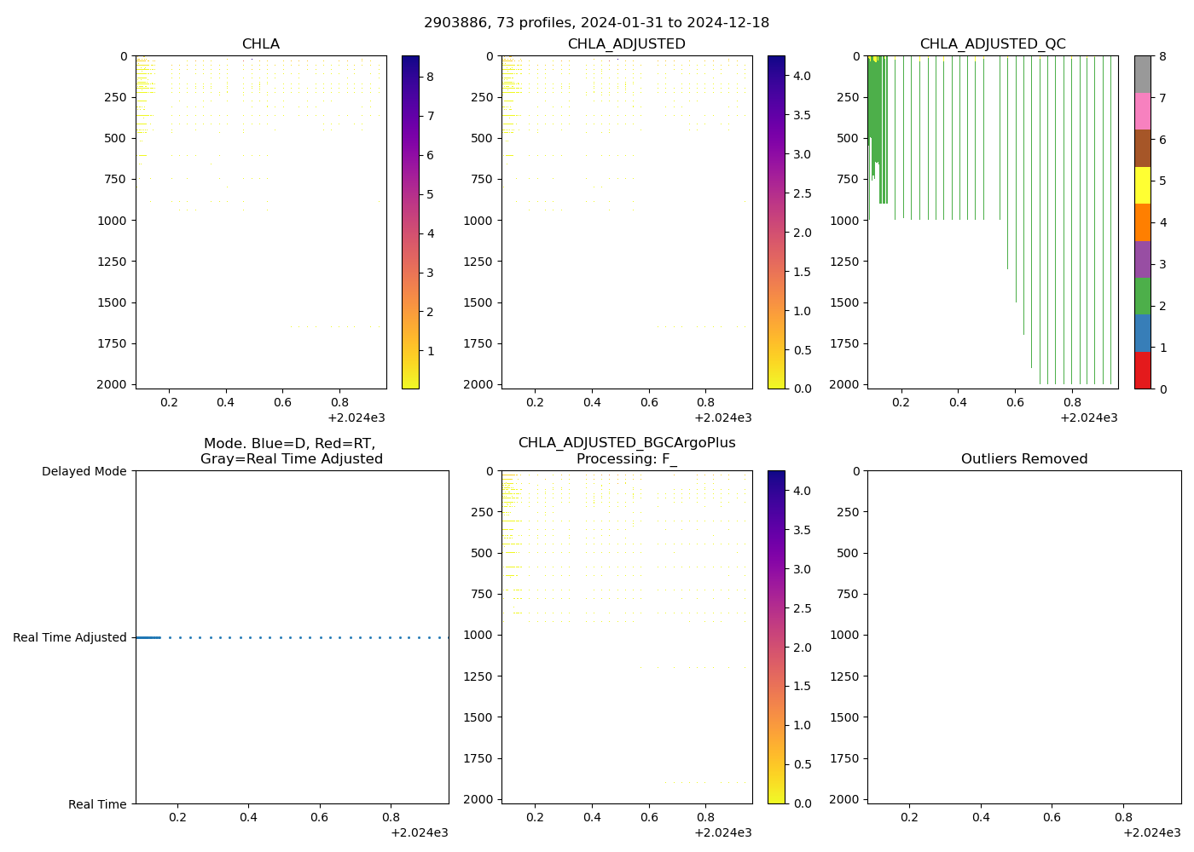The height and width of the screenshot is (852, 1194).
Task: Click the CHLA colorbar beside the first plot
Action: [410, 222]
